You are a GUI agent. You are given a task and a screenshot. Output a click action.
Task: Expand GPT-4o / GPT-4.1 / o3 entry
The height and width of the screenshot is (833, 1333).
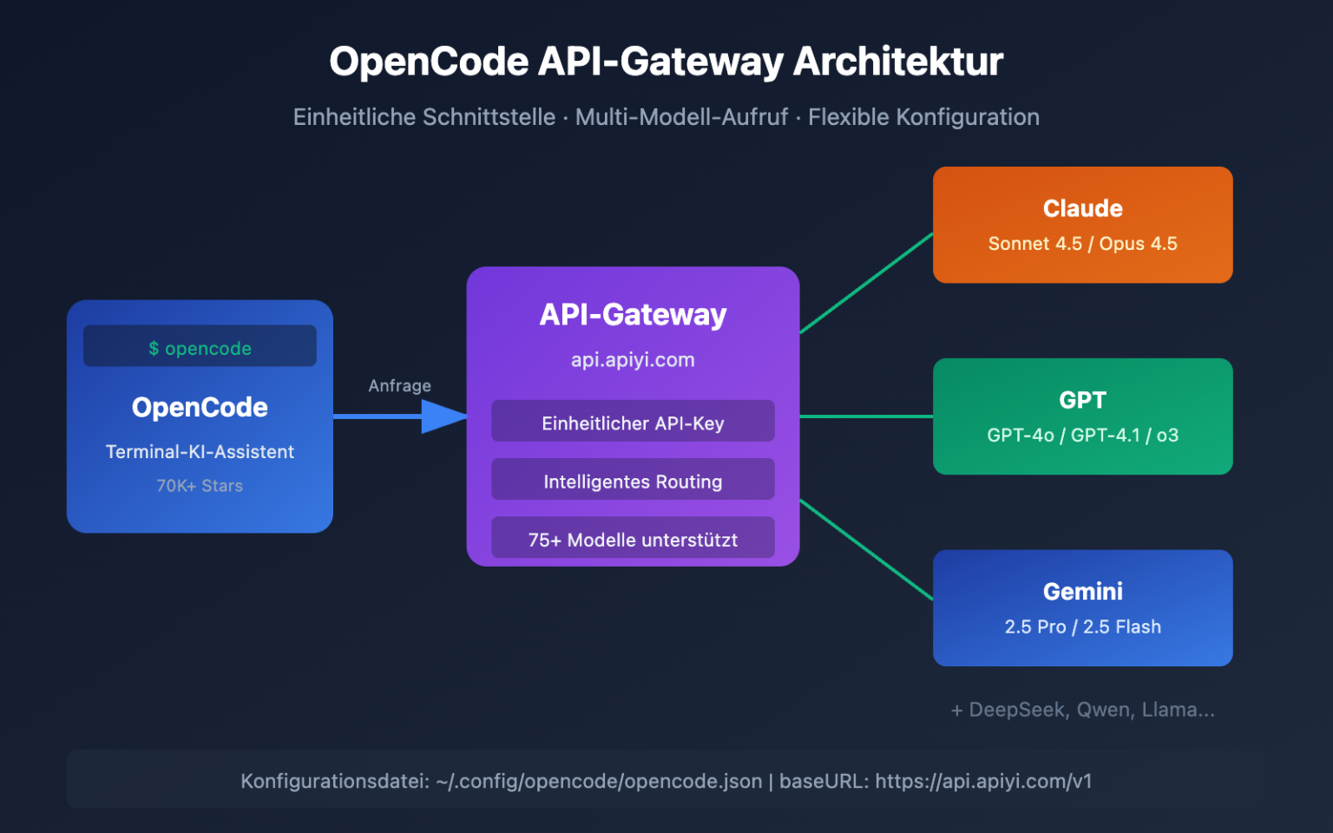(1082, 435)
